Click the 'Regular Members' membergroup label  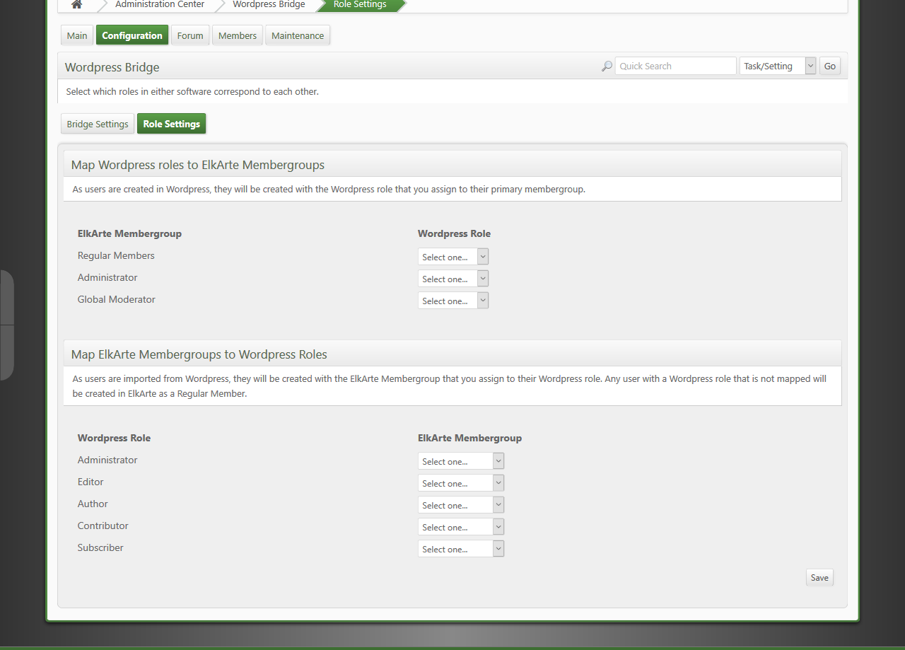coord(116,255)
